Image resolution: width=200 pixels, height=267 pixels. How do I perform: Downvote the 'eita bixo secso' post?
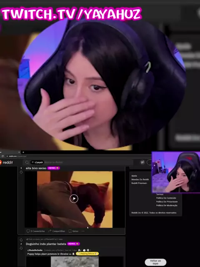(21, 172)
